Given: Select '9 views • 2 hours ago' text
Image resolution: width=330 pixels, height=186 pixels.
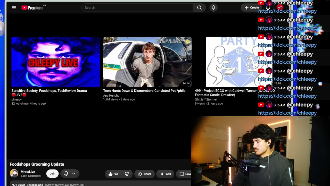Looking at the screenshot, I should (x=209, y=104).
